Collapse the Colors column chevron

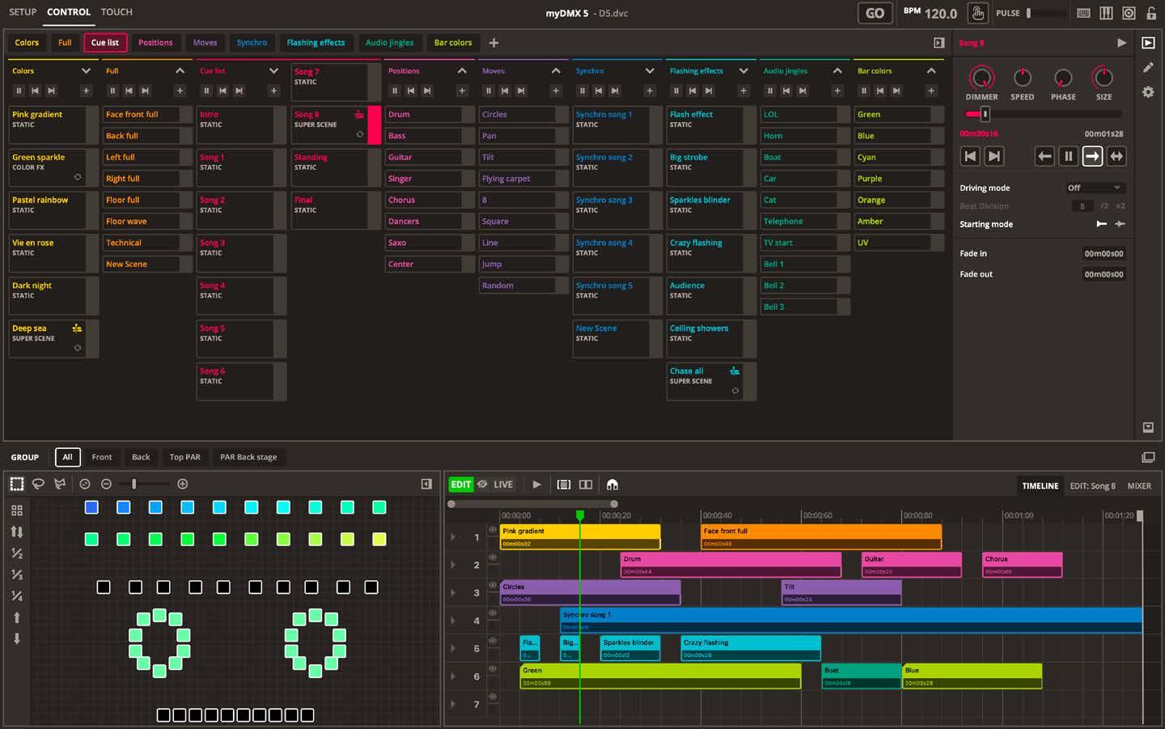[86, 71]
